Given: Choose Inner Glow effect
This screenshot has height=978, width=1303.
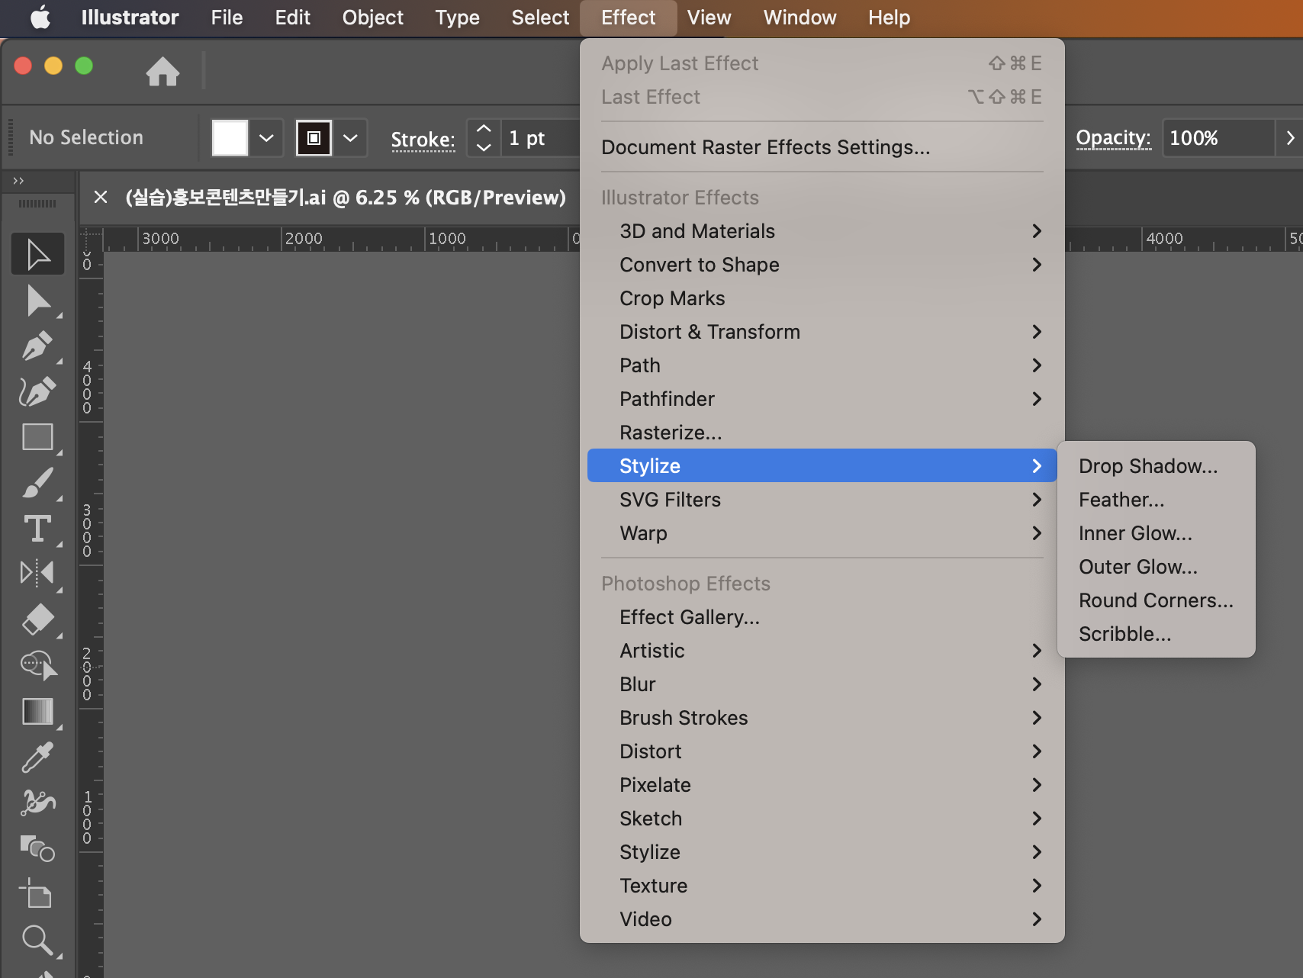Looking at the screenshot, I should pos(1156,533).
